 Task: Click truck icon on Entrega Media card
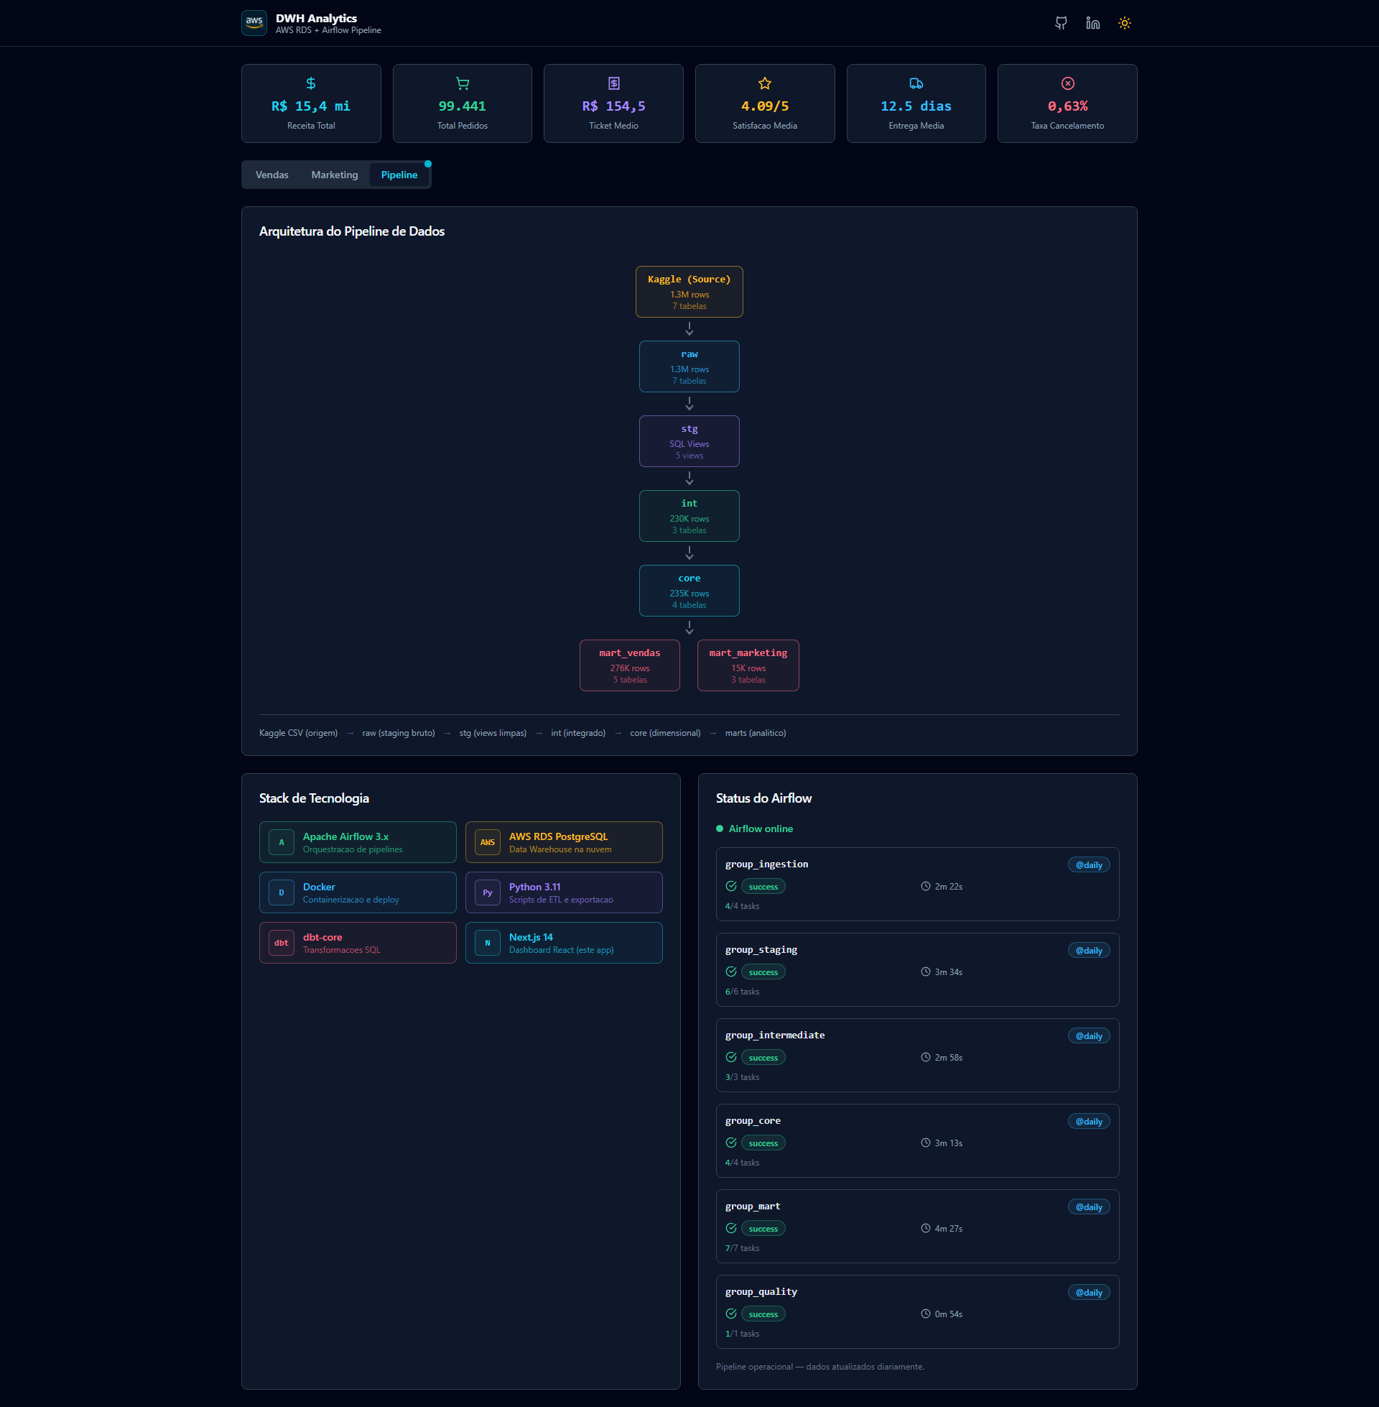[x=916, y=83]
